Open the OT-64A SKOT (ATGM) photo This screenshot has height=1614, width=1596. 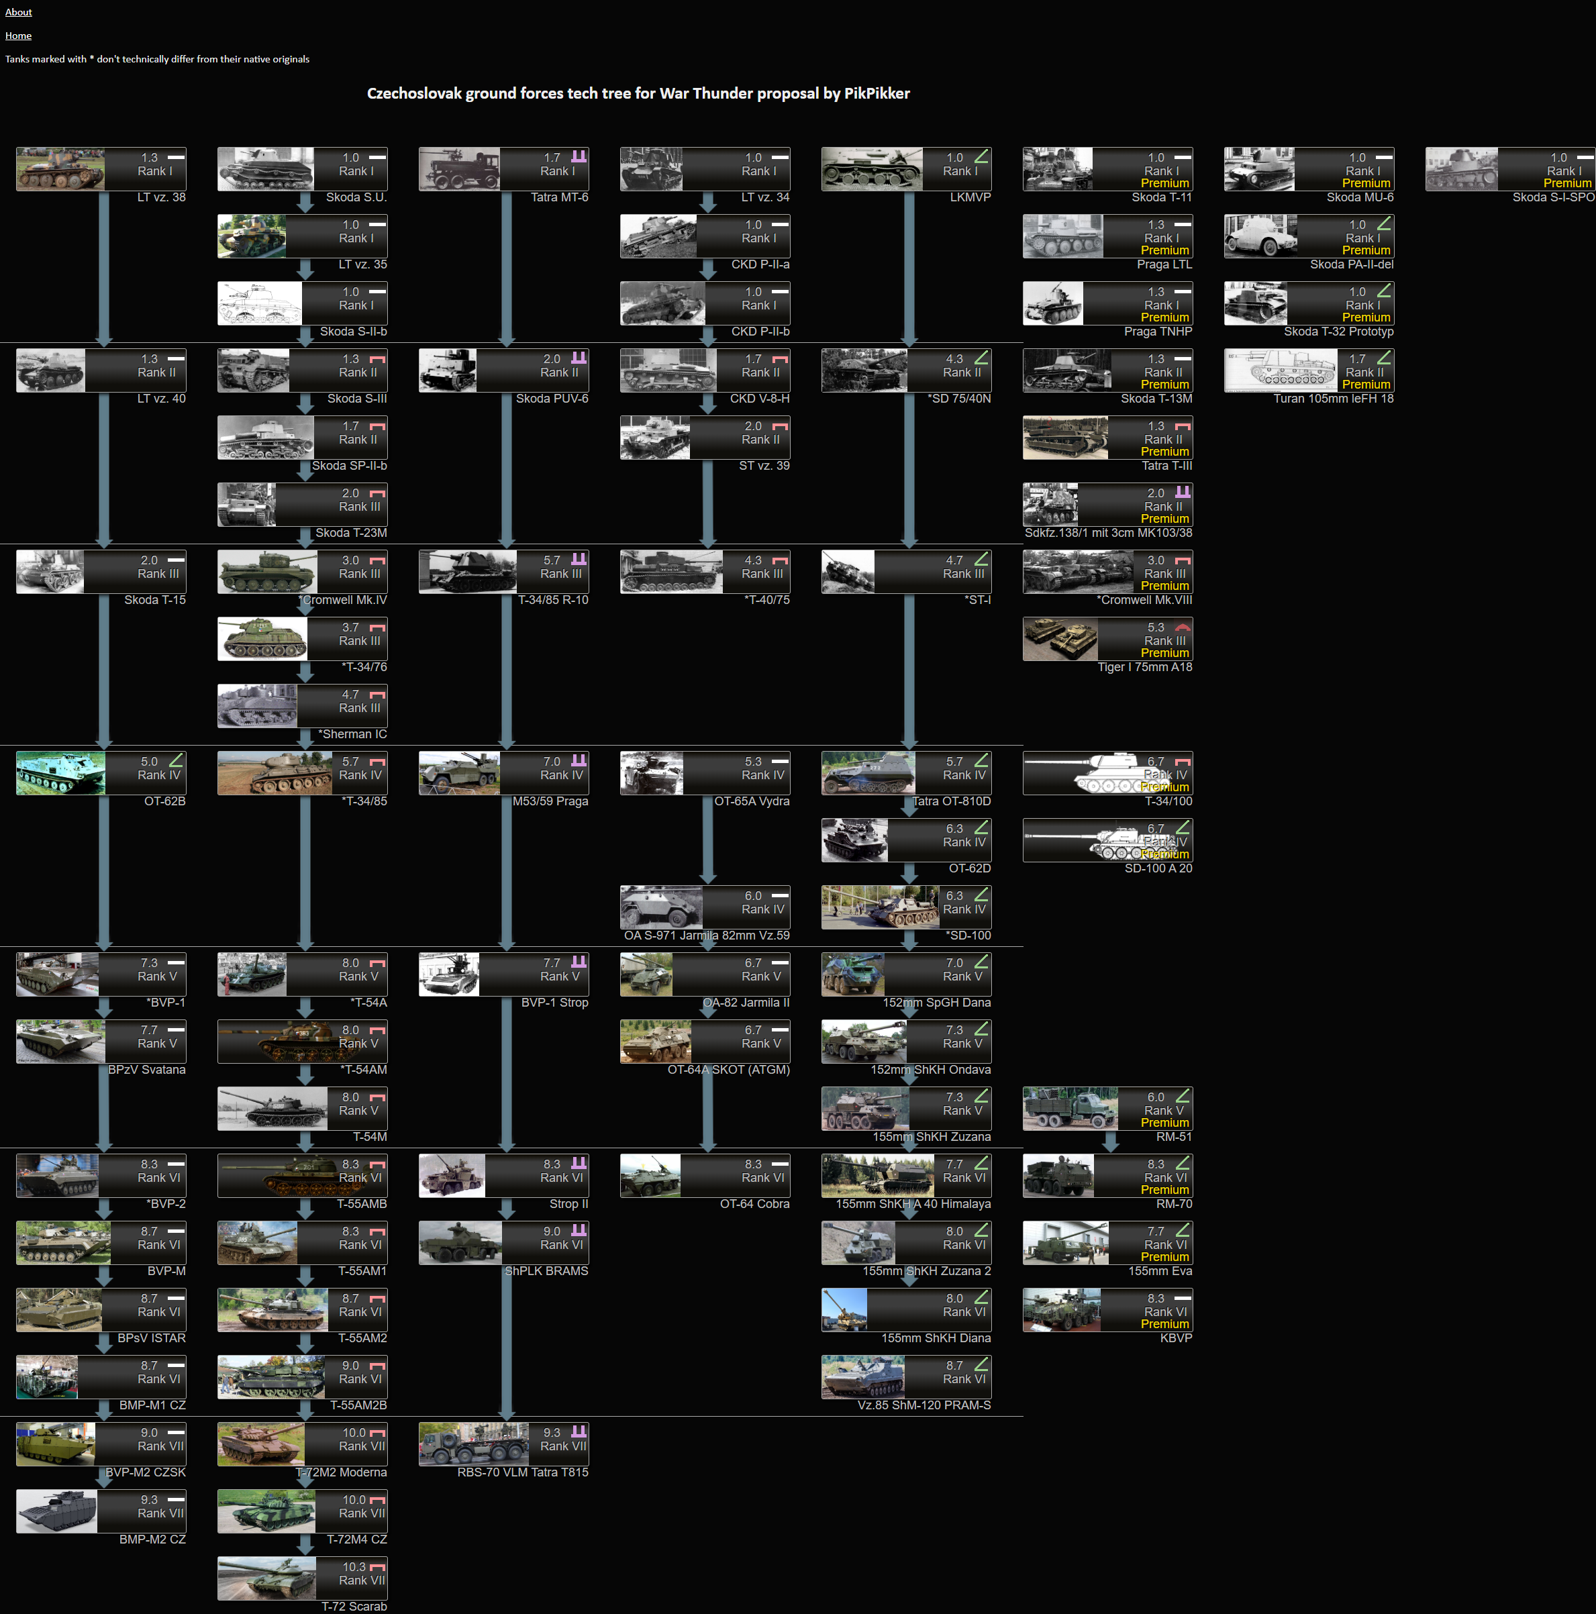pyautogui.click(x=656, y=1041)
